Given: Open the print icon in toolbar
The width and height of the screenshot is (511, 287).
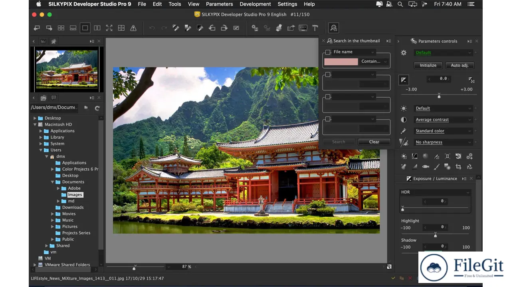Looking at the screenshot, I should pyautogui.click(x=279, y=28).
